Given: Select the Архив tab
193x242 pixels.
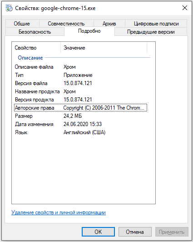Looking at the screenshot, I should 109,24.
